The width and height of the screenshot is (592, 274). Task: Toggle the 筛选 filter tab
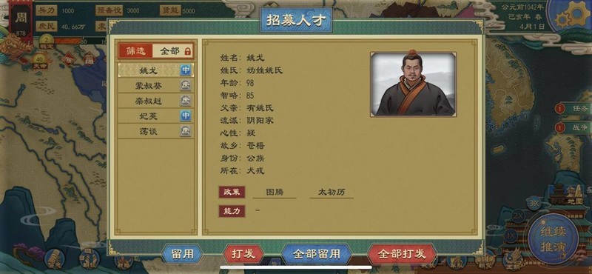tap(135, 51)
